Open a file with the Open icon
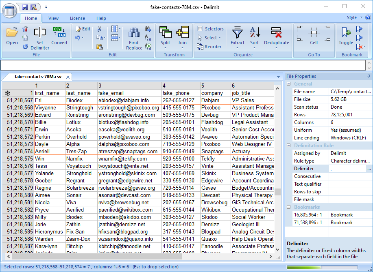This screenshot has height=272, width=373. pyautogui.click(x=12, y=36)
